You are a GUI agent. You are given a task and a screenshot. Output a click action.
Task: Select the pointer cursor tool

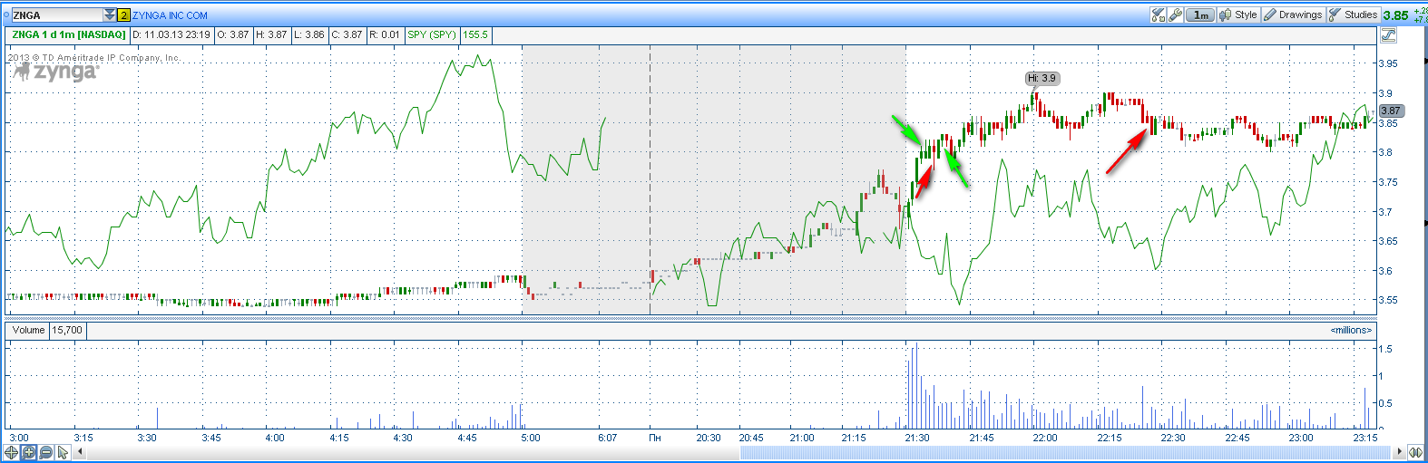63,452
